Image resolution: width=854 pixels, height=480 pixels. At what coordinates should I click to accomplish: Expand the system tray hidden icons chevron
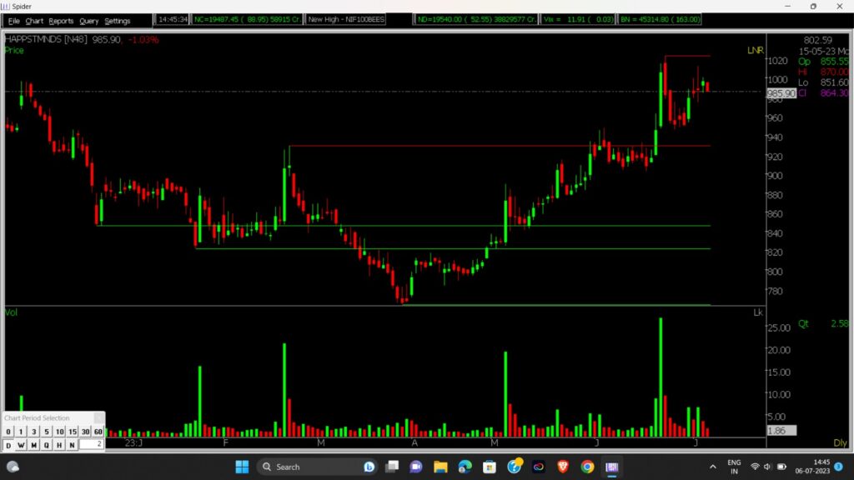point(711,467)
